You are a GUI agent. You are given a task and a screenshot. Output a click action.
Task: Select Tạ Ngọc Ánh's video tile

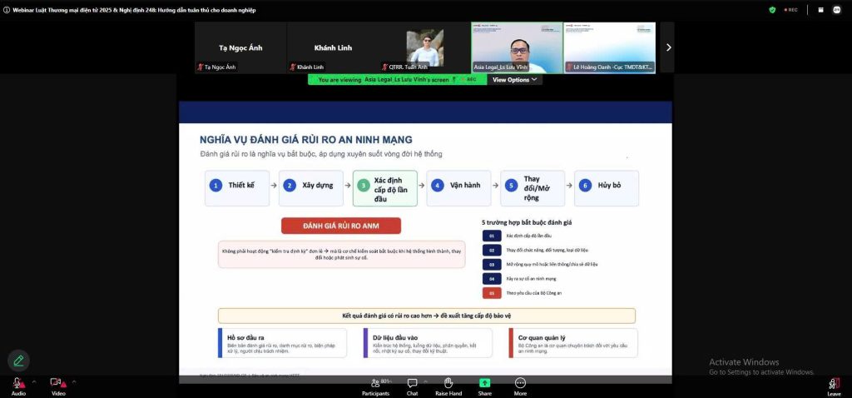pos(240,47)
